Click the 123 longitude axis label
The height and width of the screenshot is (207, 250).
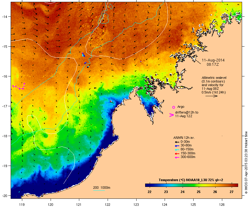[x=136, y=205]
